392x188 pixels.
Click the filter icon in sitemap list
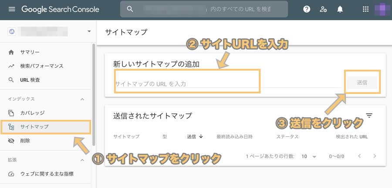369,115
